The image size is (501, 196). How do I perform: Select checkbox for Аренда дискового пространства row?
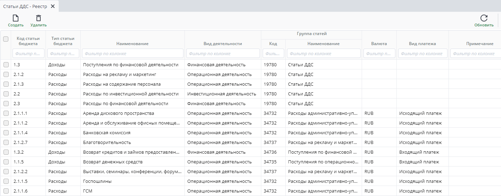click(6, 113)
